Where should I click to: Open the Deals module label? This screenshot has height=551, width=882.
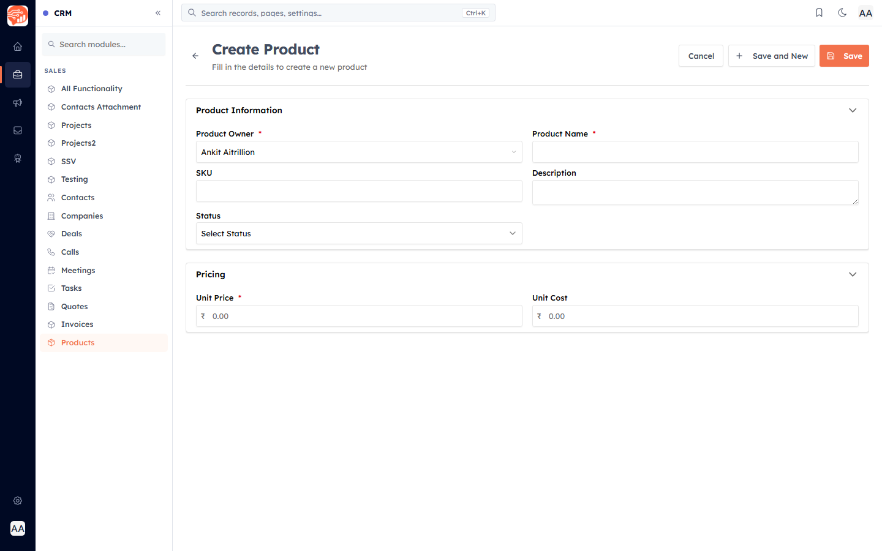tap(72, 234)
